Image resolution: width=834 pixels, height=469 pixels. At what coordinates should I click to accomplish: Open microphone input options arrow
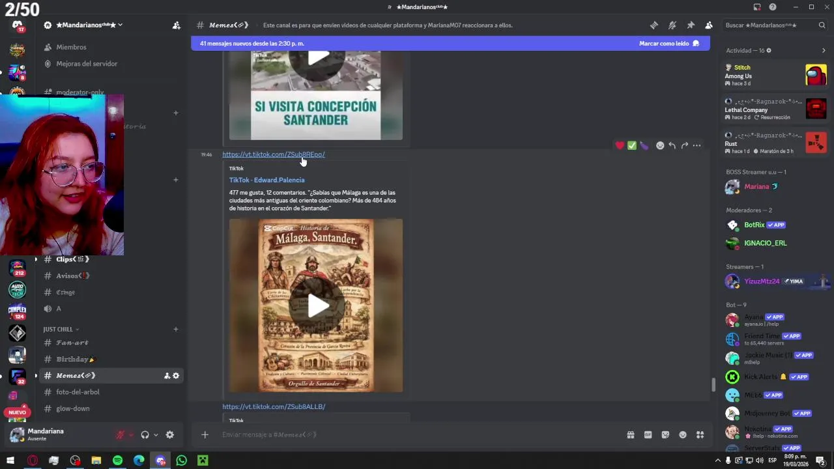point(131,435)
